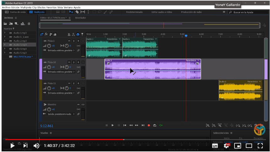
Task: Click YouTube red progress bar
Action: click(64, 139)
